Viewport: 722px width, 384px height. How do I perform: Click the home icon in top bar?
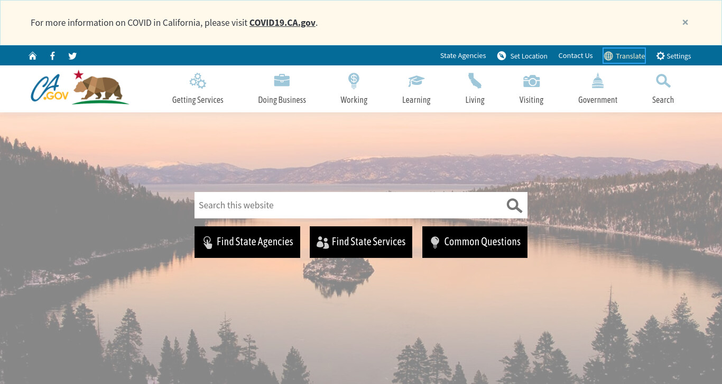33,56
